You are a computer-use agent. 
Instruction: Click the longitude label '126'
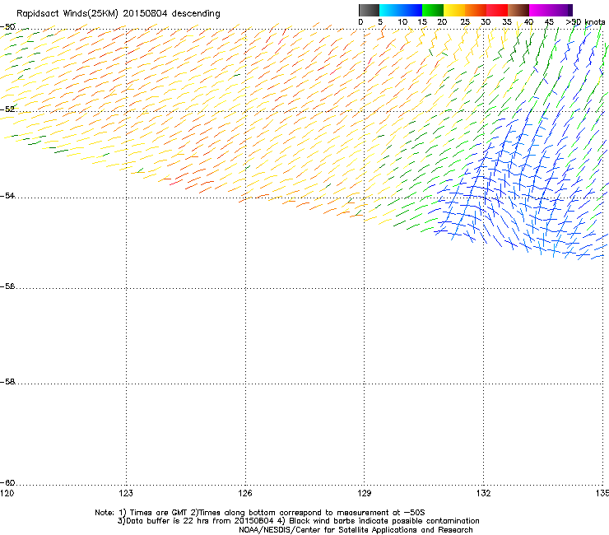click(x=245, y=493)
